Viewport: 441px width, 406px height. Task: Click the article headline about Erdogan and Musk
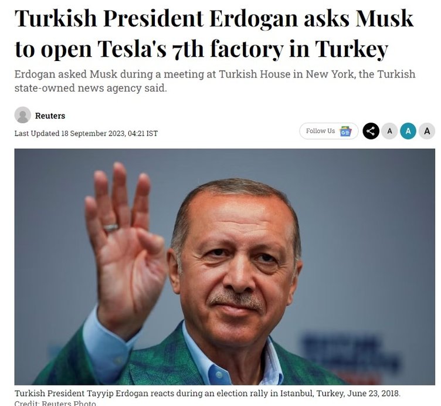[214, 34]
